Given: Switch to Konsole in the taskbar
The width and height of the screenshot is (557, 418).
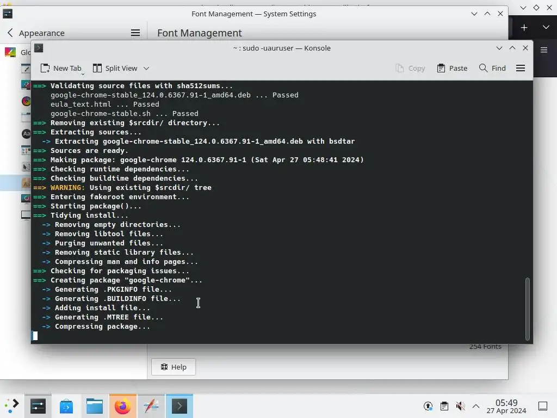Looking at the screenshot, I should pyautogui.click(x=180, y=406).
